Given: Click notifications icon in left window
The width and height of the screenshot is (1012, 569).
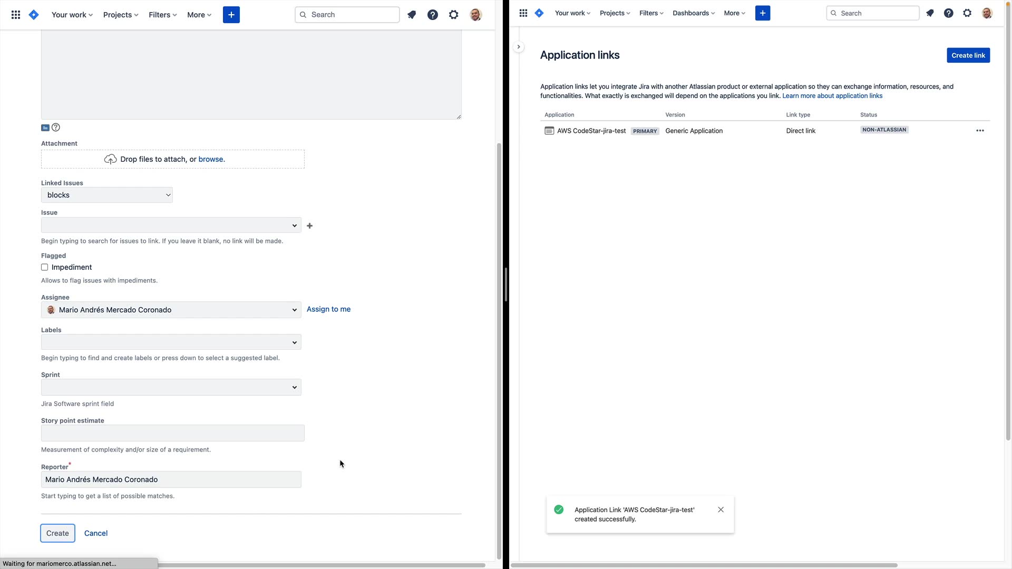Looking at the screenshot, I should coord(412,15).
